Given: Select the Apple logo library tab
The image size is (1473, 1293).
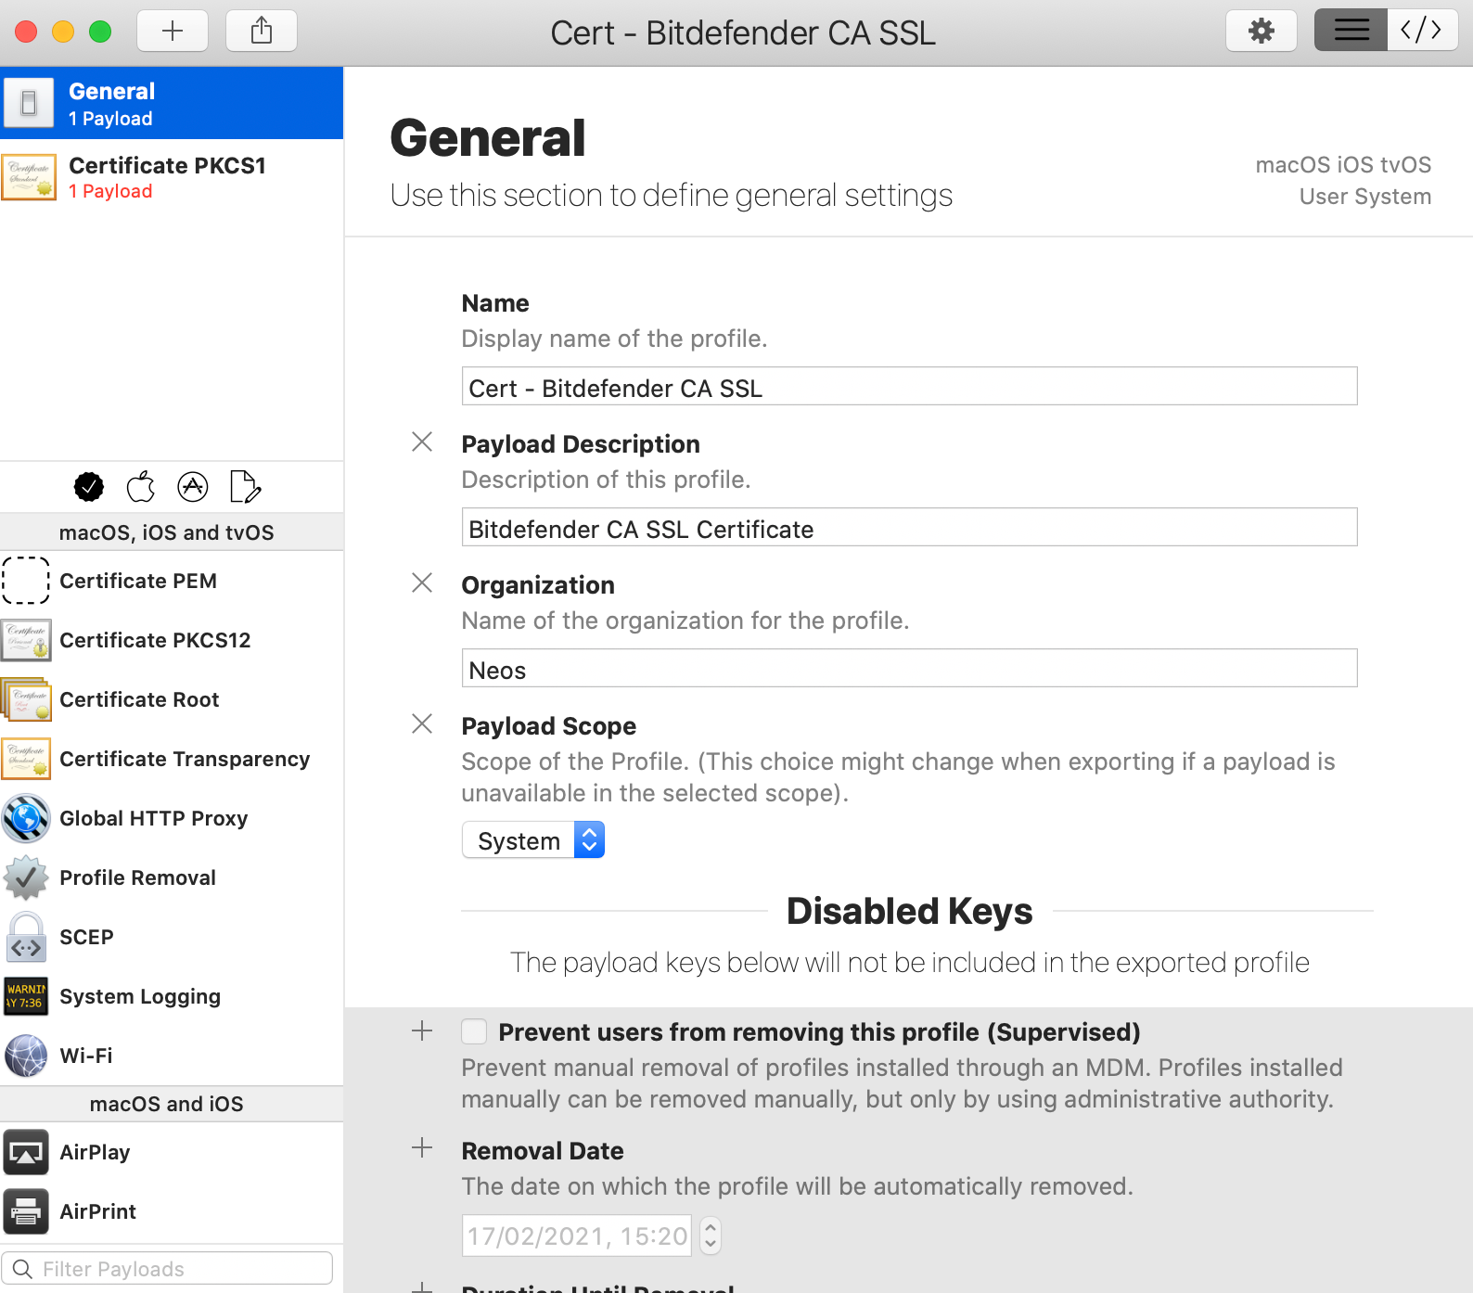Looking at the screenshot, I should [x=141, y=487].
